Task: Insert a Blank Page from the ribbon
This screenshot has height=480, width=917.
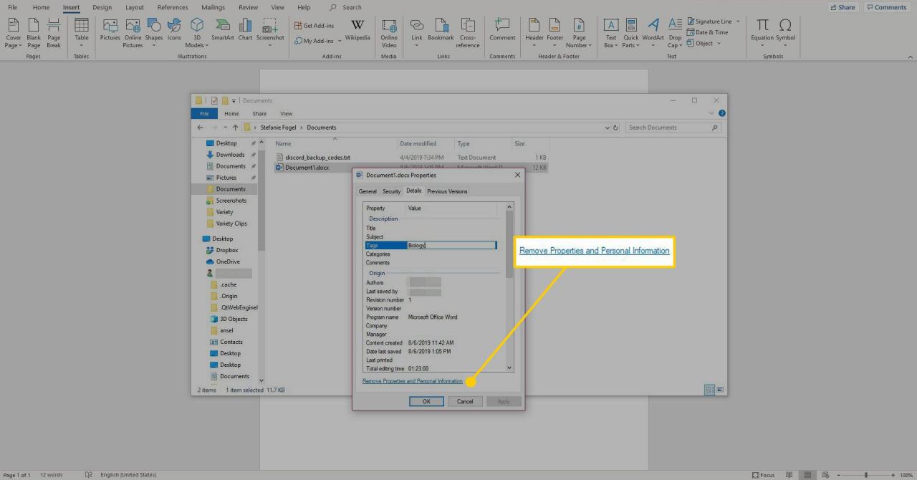Action: 34,33
